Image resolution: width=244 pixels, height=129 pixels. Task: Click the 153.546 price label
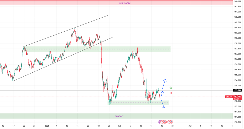click(x=237, y=90)
